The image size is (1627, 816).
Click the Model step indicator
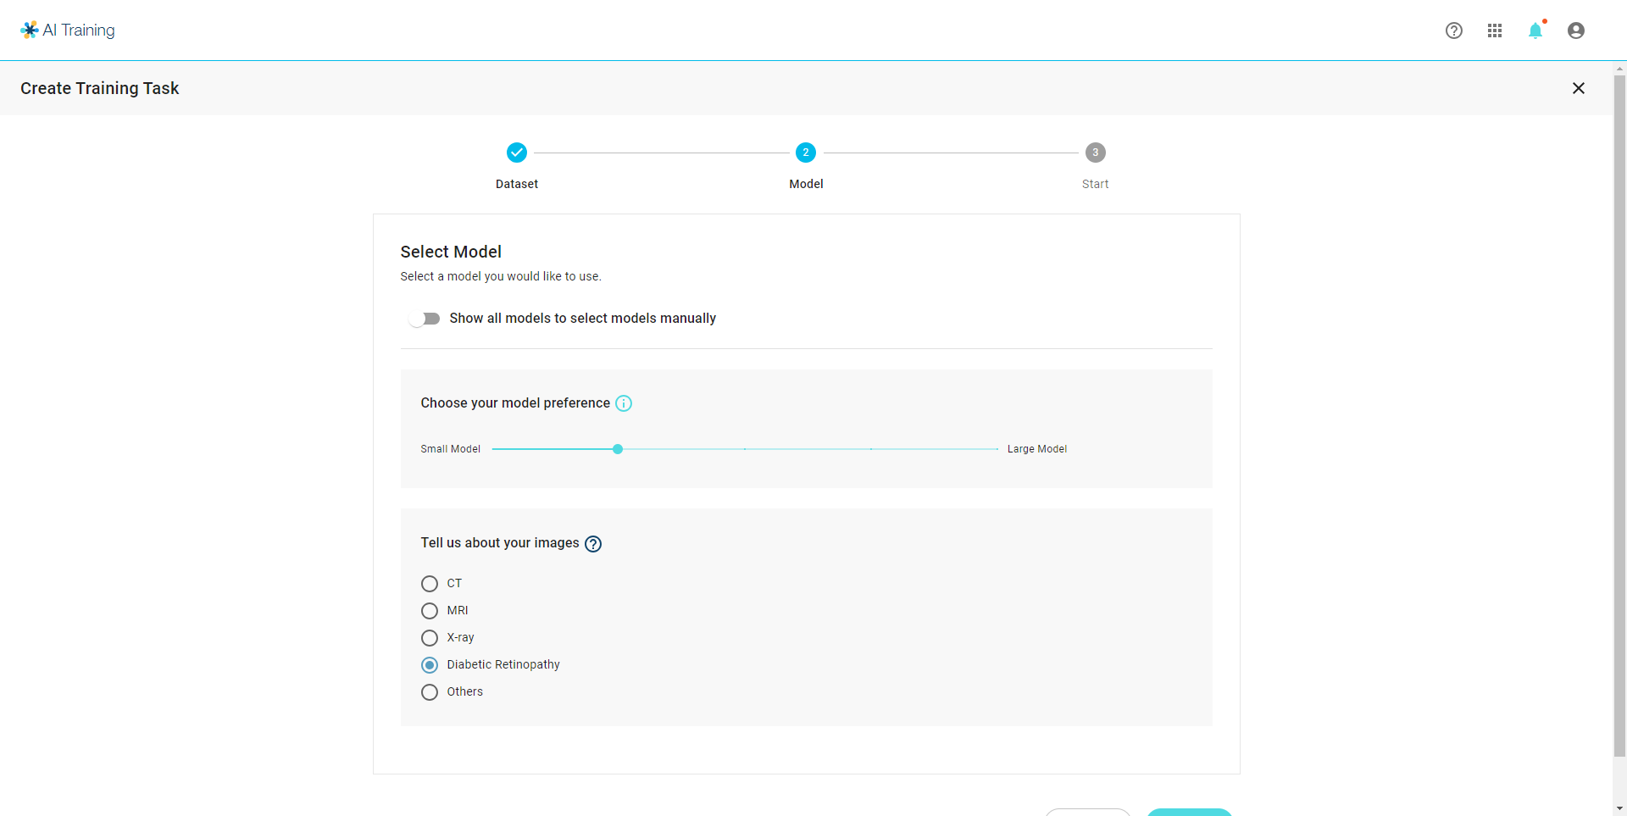click(806, 153)
